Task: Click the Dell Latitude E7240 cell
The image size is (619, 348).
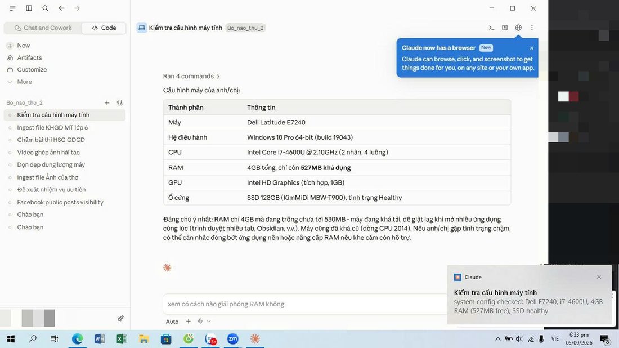Action: [x=276, y=122]
